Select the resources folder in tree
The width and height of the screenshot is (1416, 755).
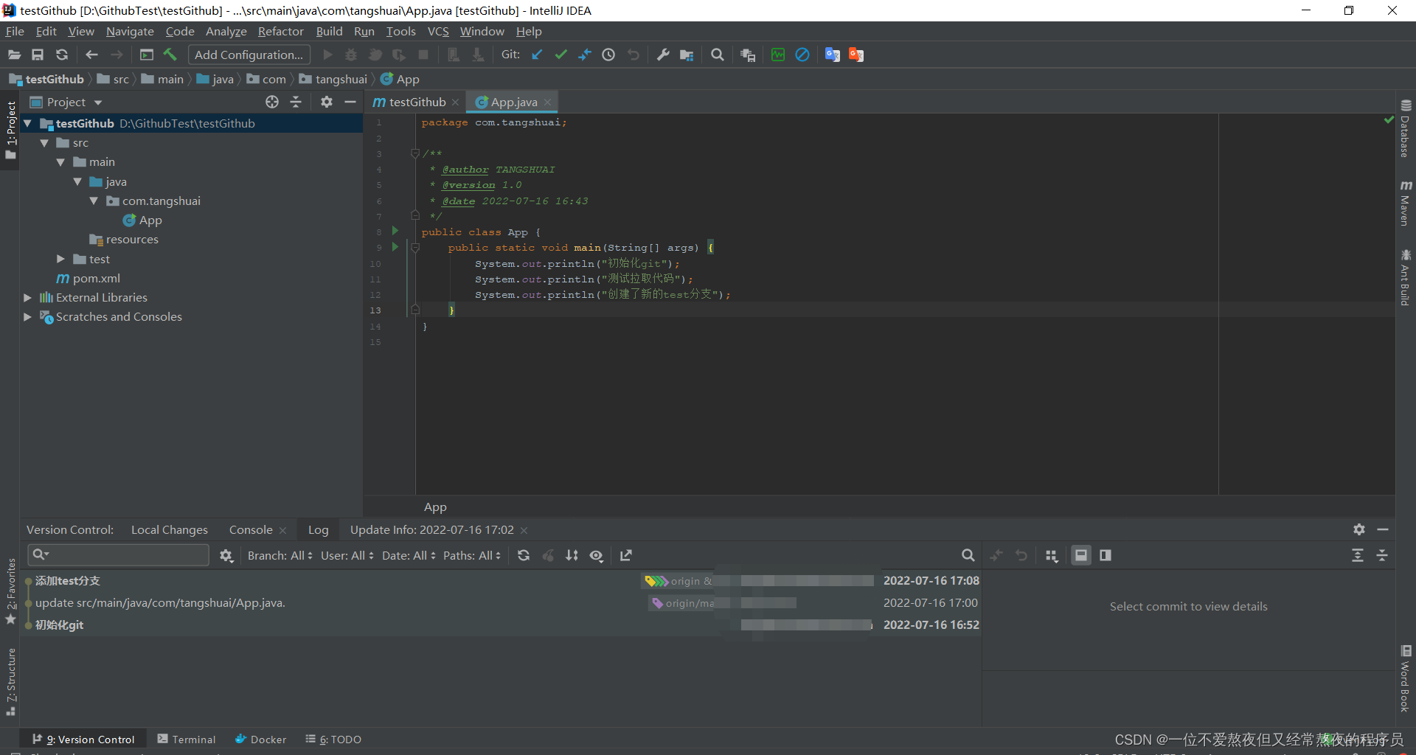click(x=124, y=240)
